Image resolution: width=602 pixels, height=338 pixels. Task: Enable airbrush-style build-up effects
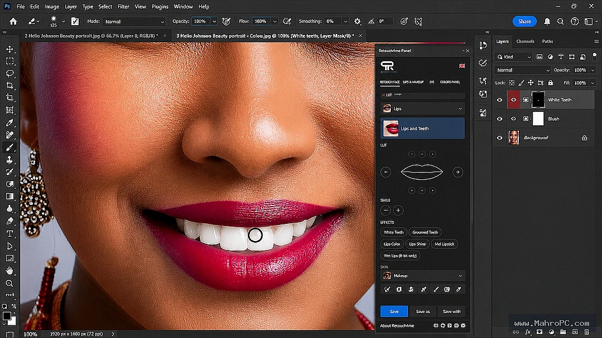tap(287, 22)
